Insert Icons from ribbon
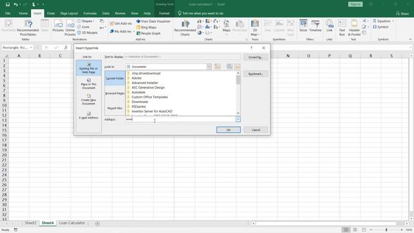Screen dimensions: 414x233 click(83, 27)
